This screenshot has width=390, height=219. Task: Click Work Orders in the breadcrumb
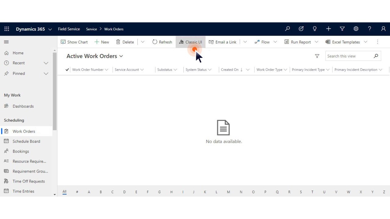[x=114, y=29]
